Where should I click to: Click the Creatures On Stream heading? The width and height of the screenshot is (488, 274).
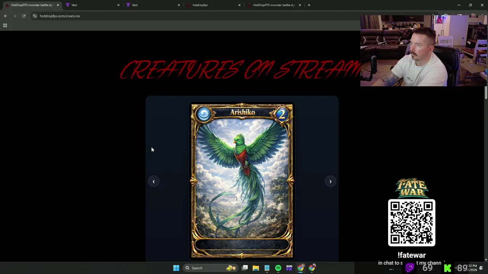point(239,70)
